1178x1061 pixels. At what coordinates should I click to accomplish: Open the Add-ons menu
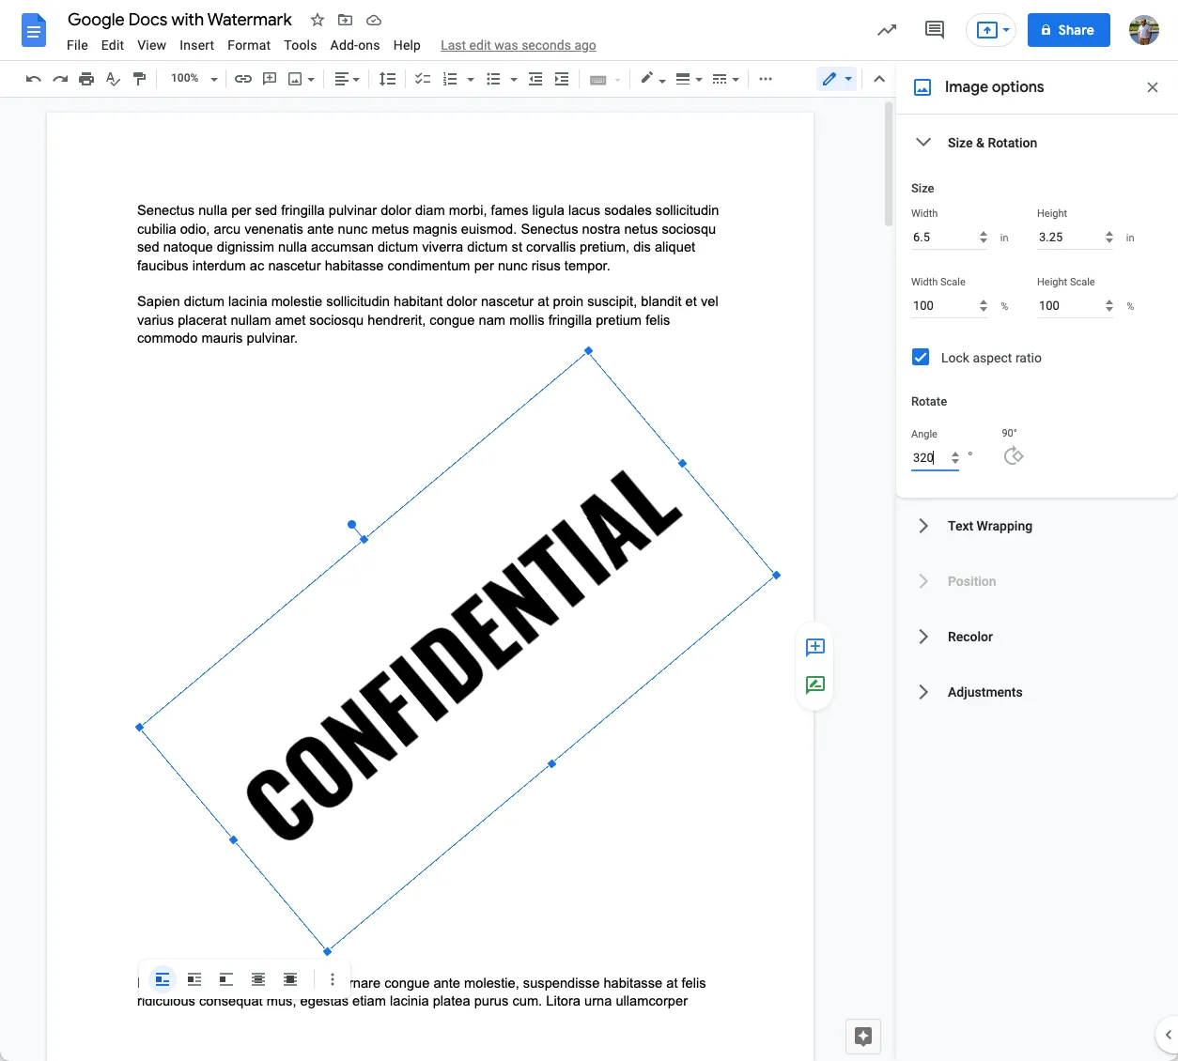(x=354, y=45)
